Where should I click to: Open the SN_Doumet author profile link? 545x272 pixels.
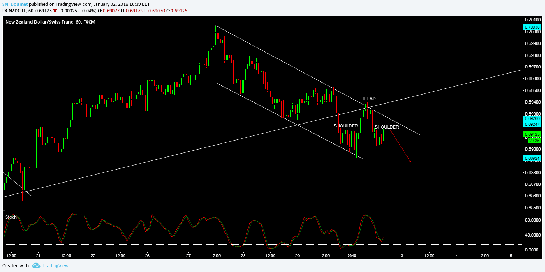point(15,4)
